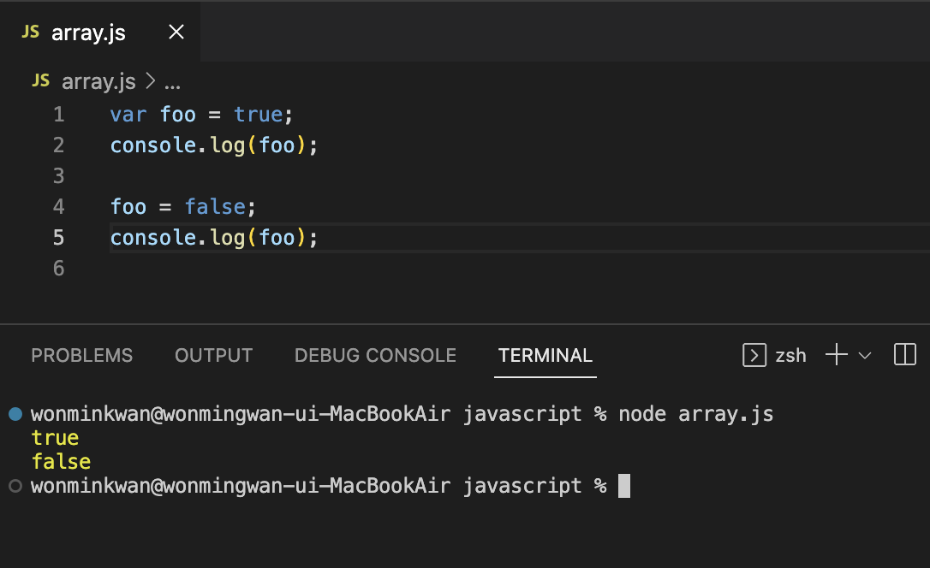Click line number 4 in the gutter

tap(59, 207)
